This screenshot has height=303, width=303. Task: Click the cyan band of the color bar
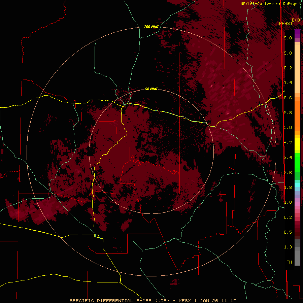(297, 185)
